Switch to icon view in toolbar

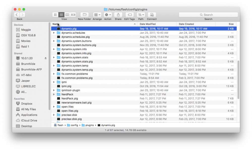coord(55,15)
